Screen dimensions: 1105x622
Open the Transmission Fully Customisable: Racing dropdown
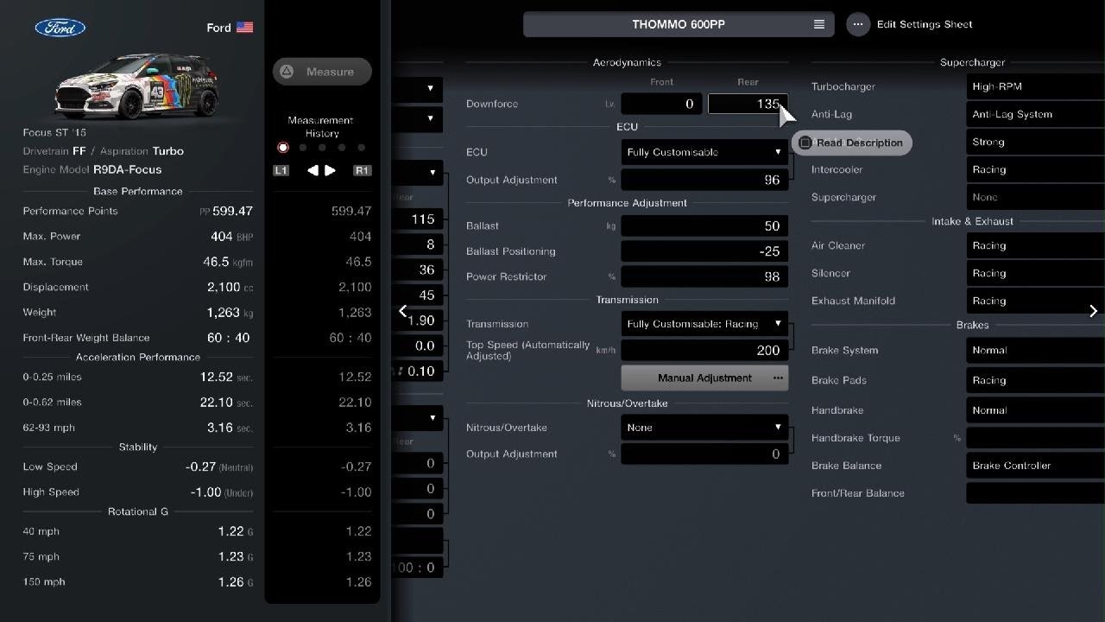pyautogui.click(x=704, y=324)
